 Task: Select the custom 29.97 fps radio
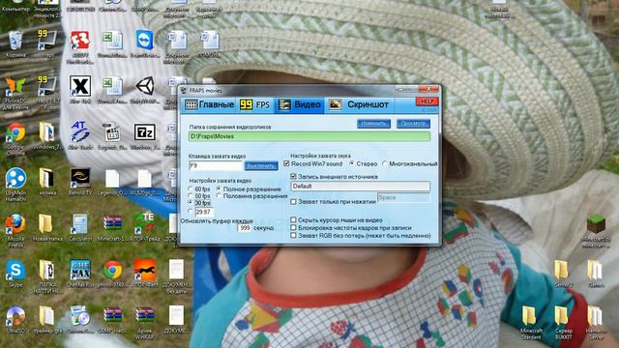click(192, 212)
